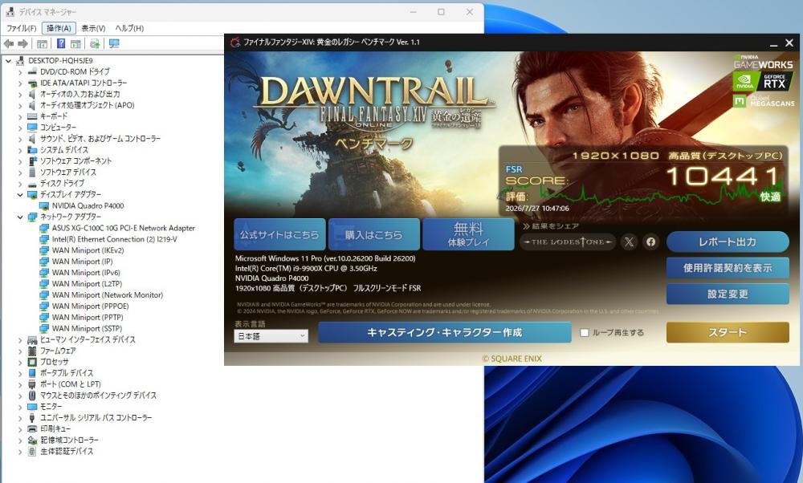
Task: Click the X (Twitter) share icon
Action: (629, 242)
